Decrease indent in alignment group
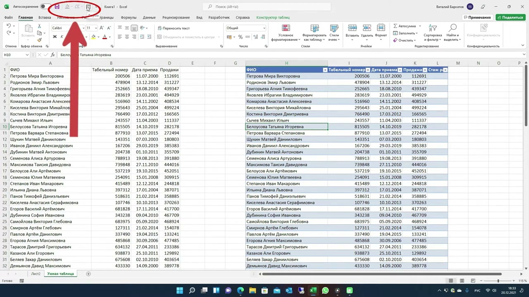Viewport: 529px width, 297px height. [x=142, y=37]
